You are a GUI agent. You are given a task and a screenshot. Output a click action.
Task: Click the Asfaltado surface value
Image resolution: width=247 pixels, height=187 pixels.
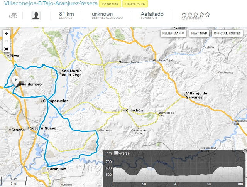click(152, 14)
